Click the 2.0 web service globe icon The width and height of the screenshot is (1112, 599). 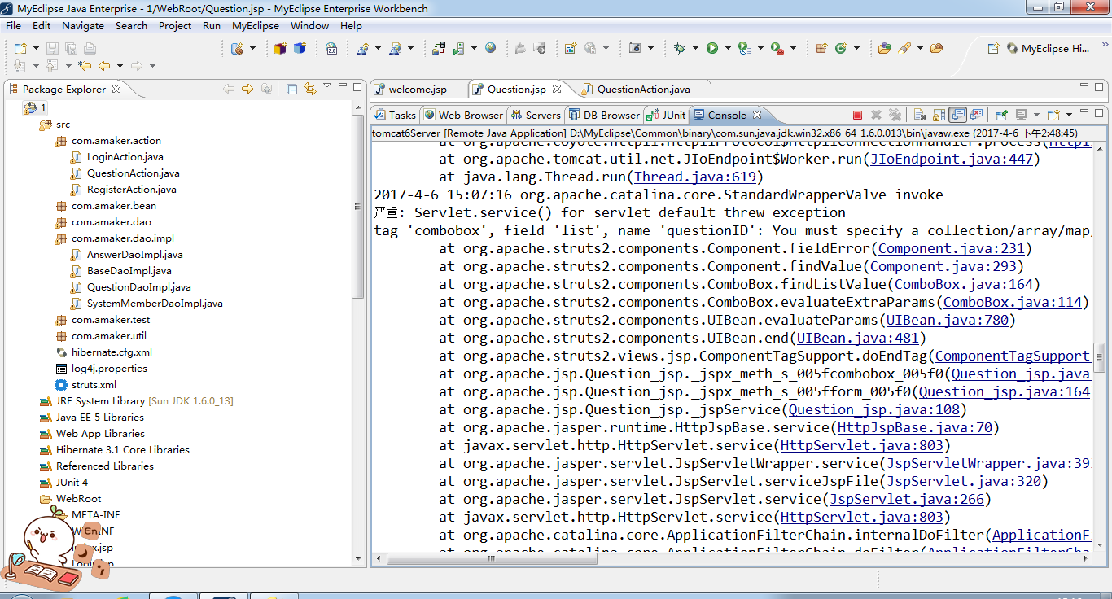(x=331, y=48)
